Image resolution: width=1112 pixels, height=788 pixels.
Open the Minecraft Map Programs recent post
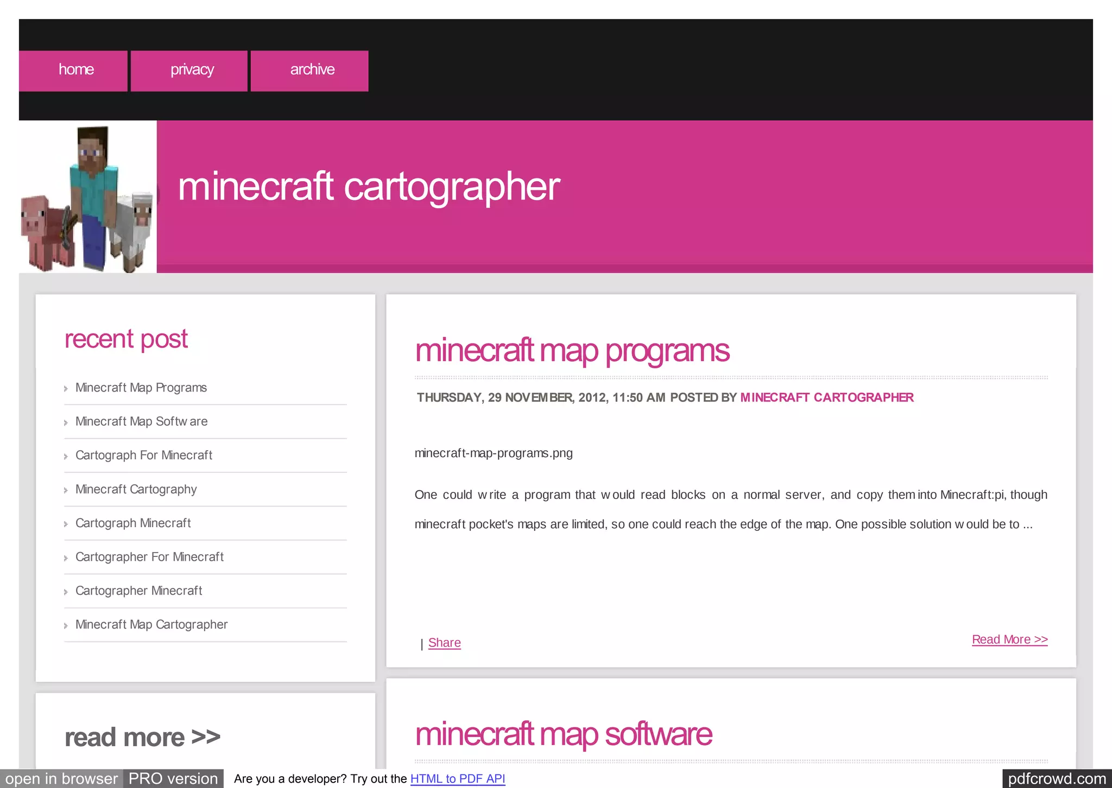coord(141,388)
